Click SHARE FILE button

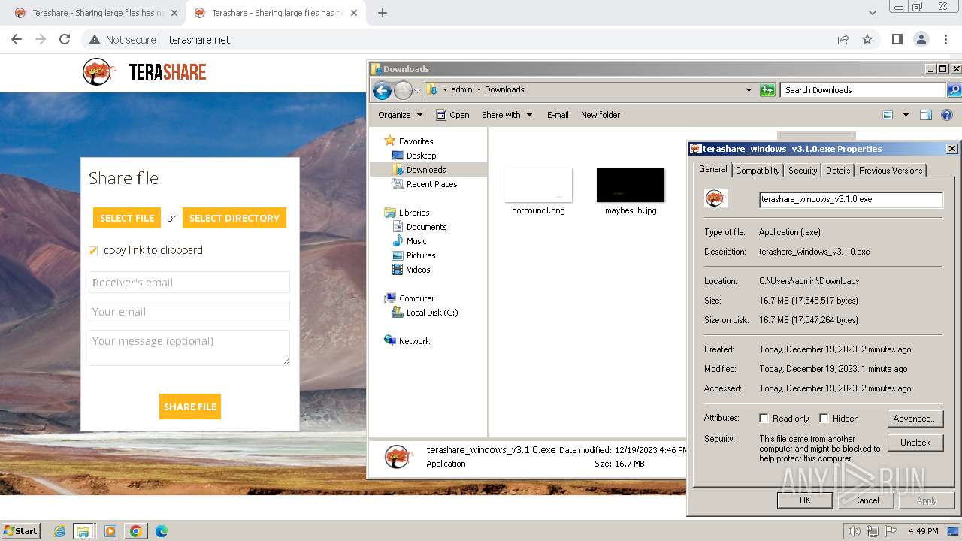point(190,407)
